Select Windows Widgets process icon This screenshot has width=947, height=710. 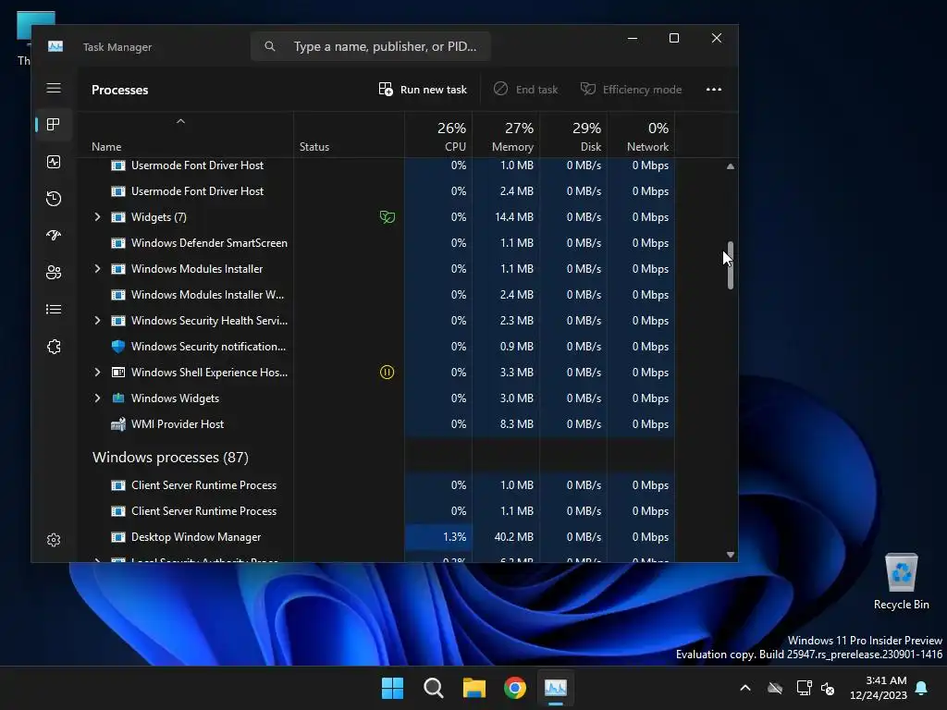(x=118, y=398)
